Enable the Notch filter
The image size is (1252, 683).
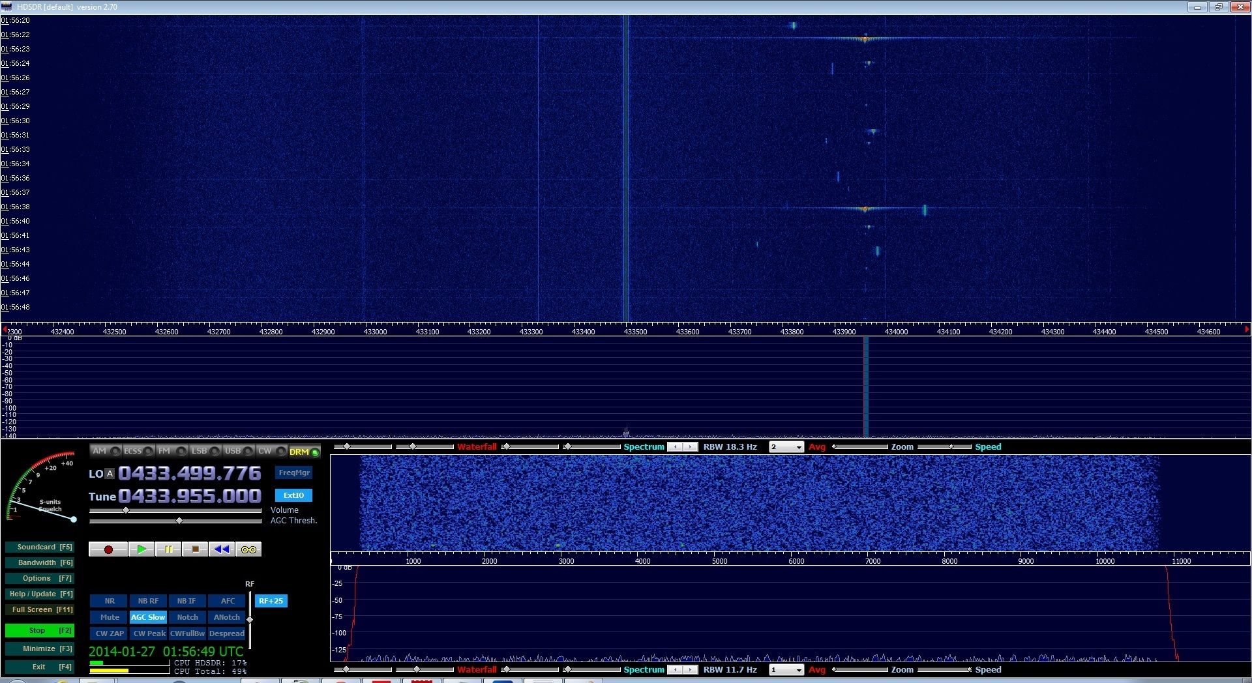tap(187, 617)
